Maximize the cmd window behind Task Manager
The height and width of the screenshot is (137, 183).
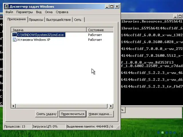pyautogui.click(x=180, y=16)
